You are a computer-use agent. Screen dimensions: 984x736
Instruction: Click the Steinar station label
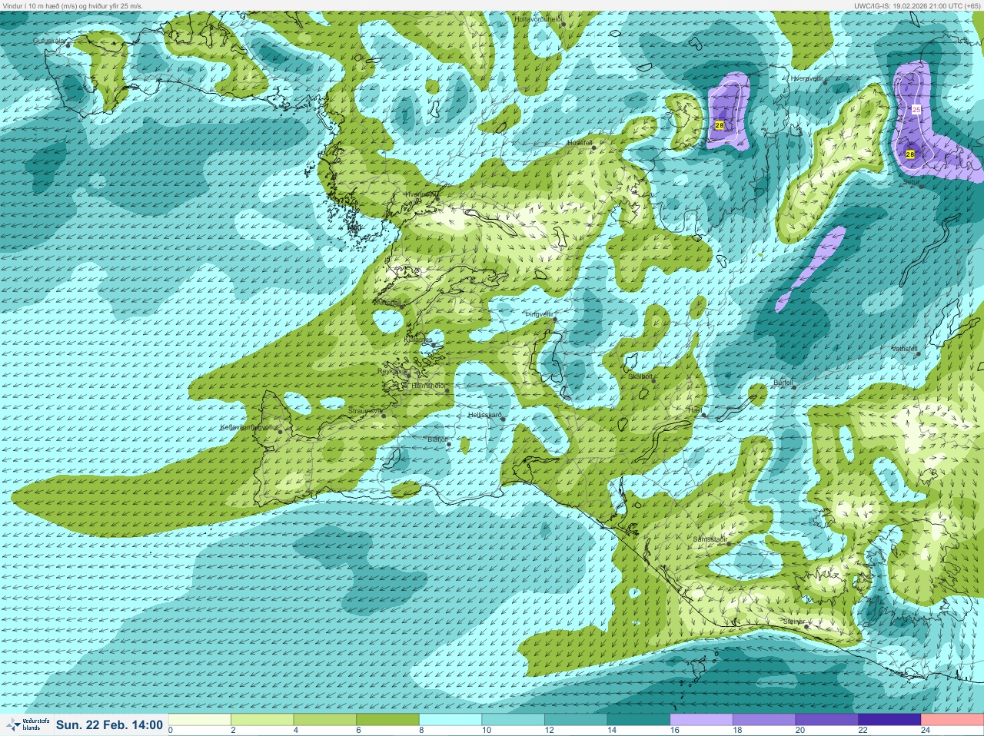click(x=793, y=621)
